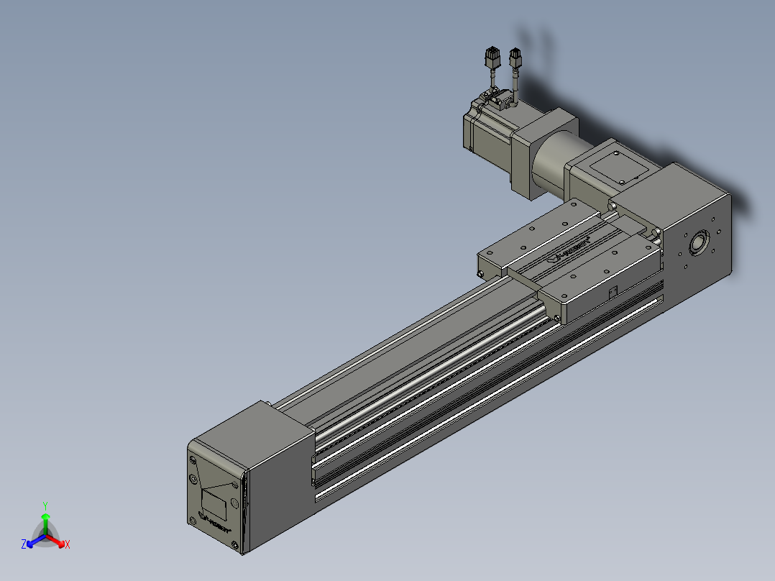Screen dimensions: 775x581
Task: Select the logo engraved on the carriage center
Action: [x=570, y=250]
